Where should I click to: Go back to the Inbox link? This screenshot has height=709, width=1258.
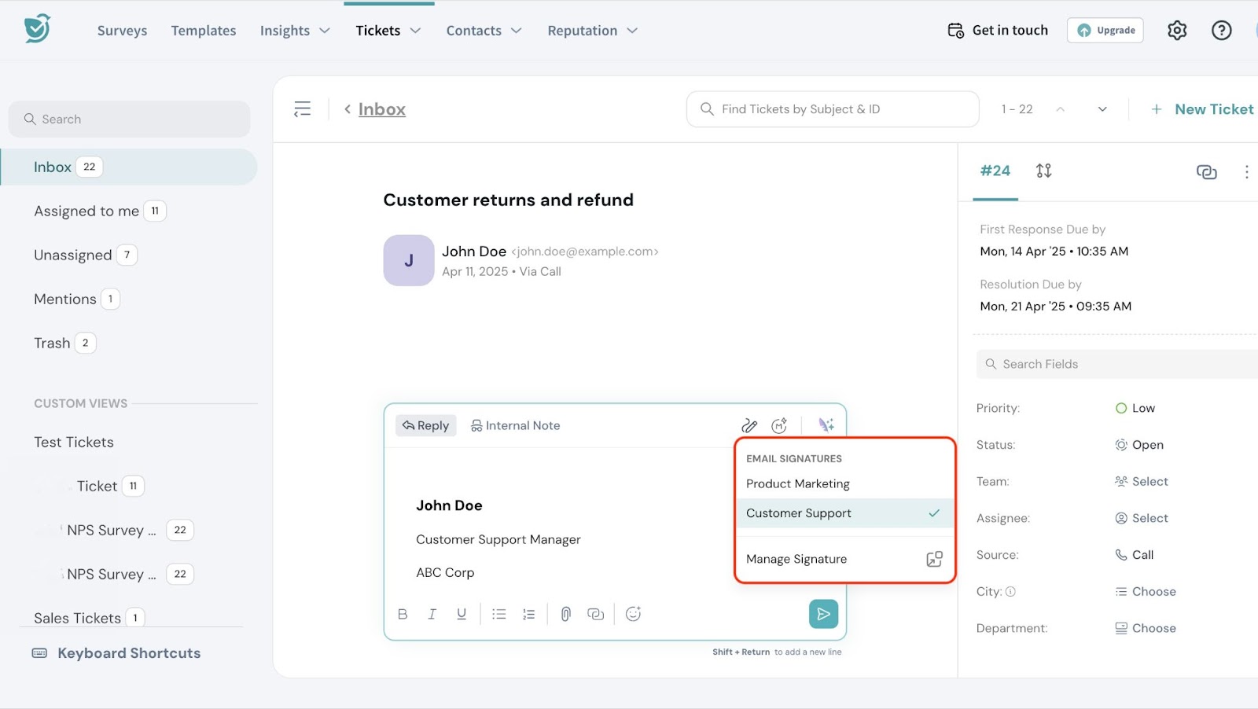pyautogui.click(x=381, y=109)
